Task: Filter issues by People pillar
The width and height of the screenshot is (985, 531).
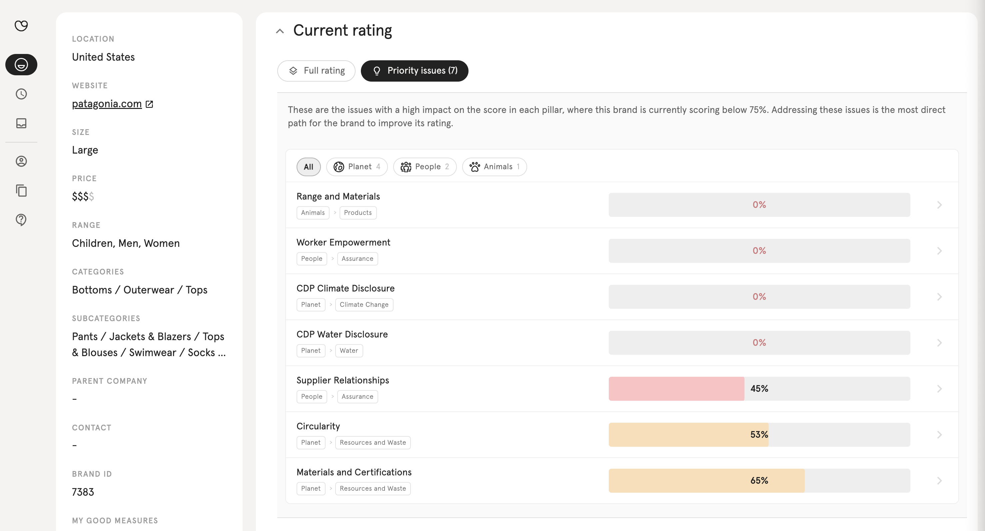Action: (x=425, y=167)
